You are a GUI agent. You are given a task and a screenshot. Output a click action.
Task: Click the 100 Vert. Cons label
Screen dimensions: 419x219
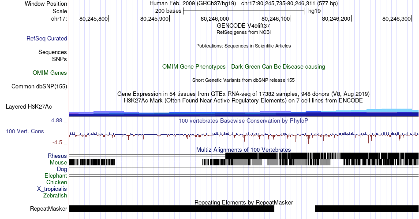(25, 131)
